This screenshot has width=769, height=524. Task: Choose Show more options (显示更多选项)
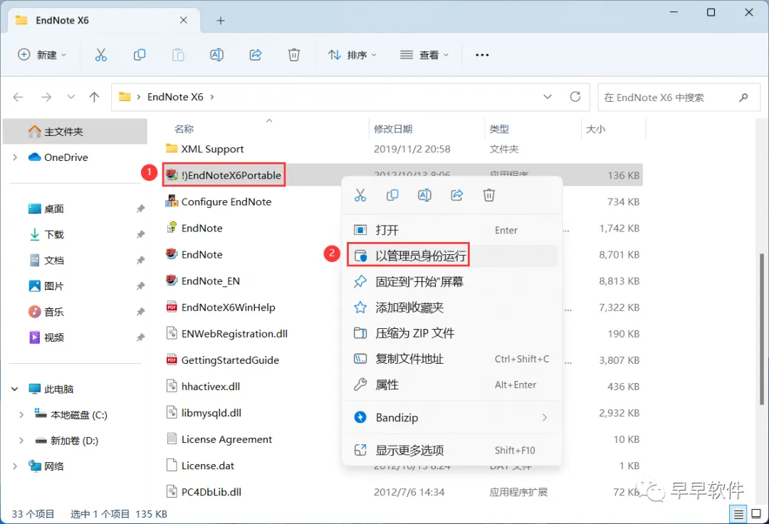coord(451,450)
